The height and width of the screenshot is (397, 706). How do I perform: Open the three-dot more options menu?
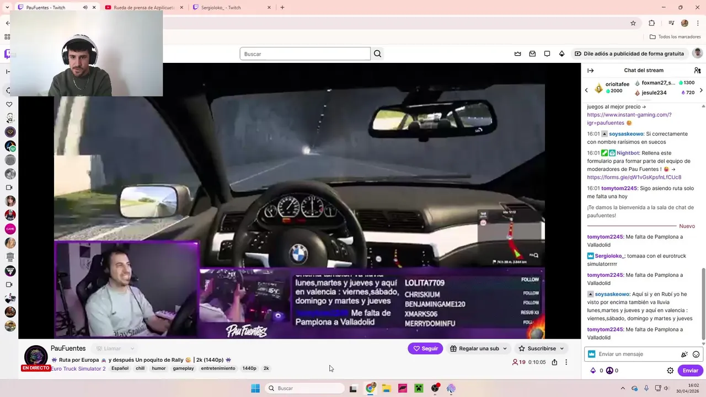click(566, 362)
